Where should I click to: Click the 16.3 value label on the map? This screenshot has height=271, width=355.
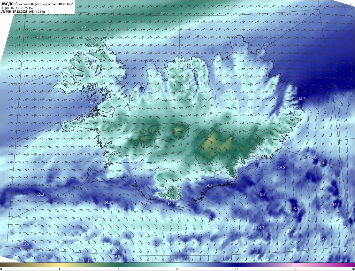336,204
